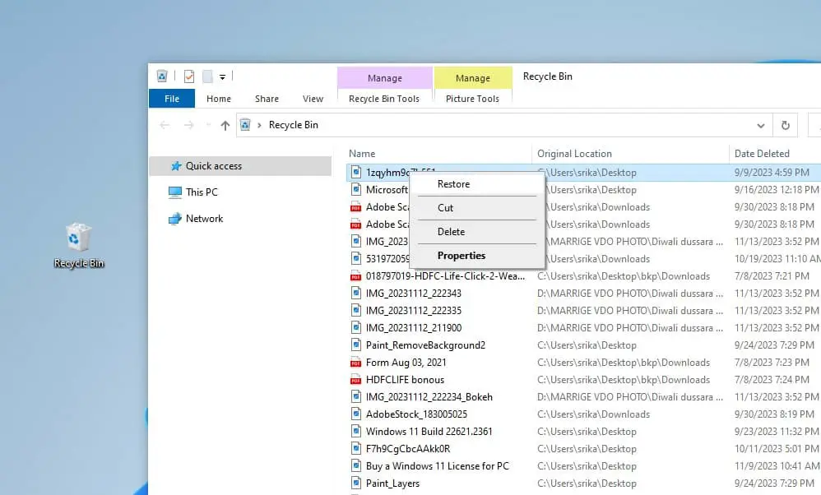Click the Empty Recycle Bin icon in Quick Access Toolbar
821x495 pixels.
tap(161, 74)
